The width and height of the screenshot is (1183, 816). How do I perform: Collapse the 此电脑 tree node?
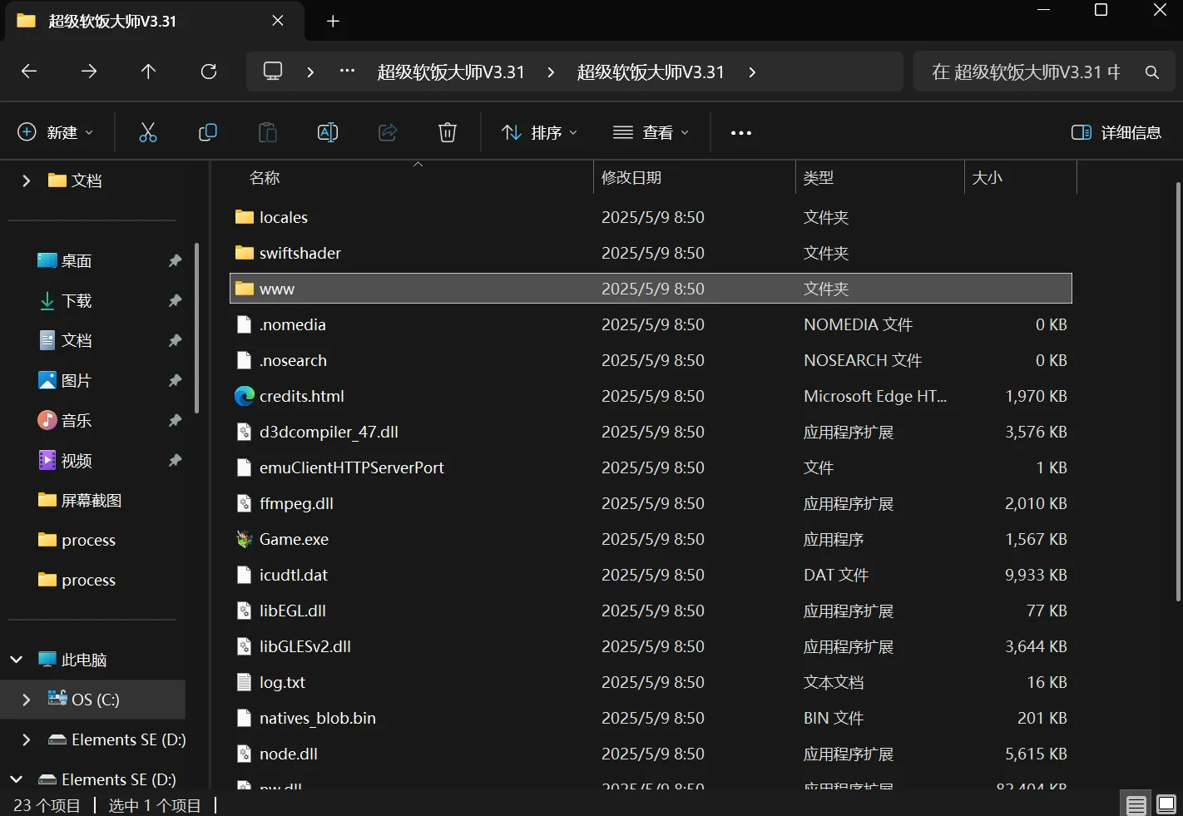(17, 660)
